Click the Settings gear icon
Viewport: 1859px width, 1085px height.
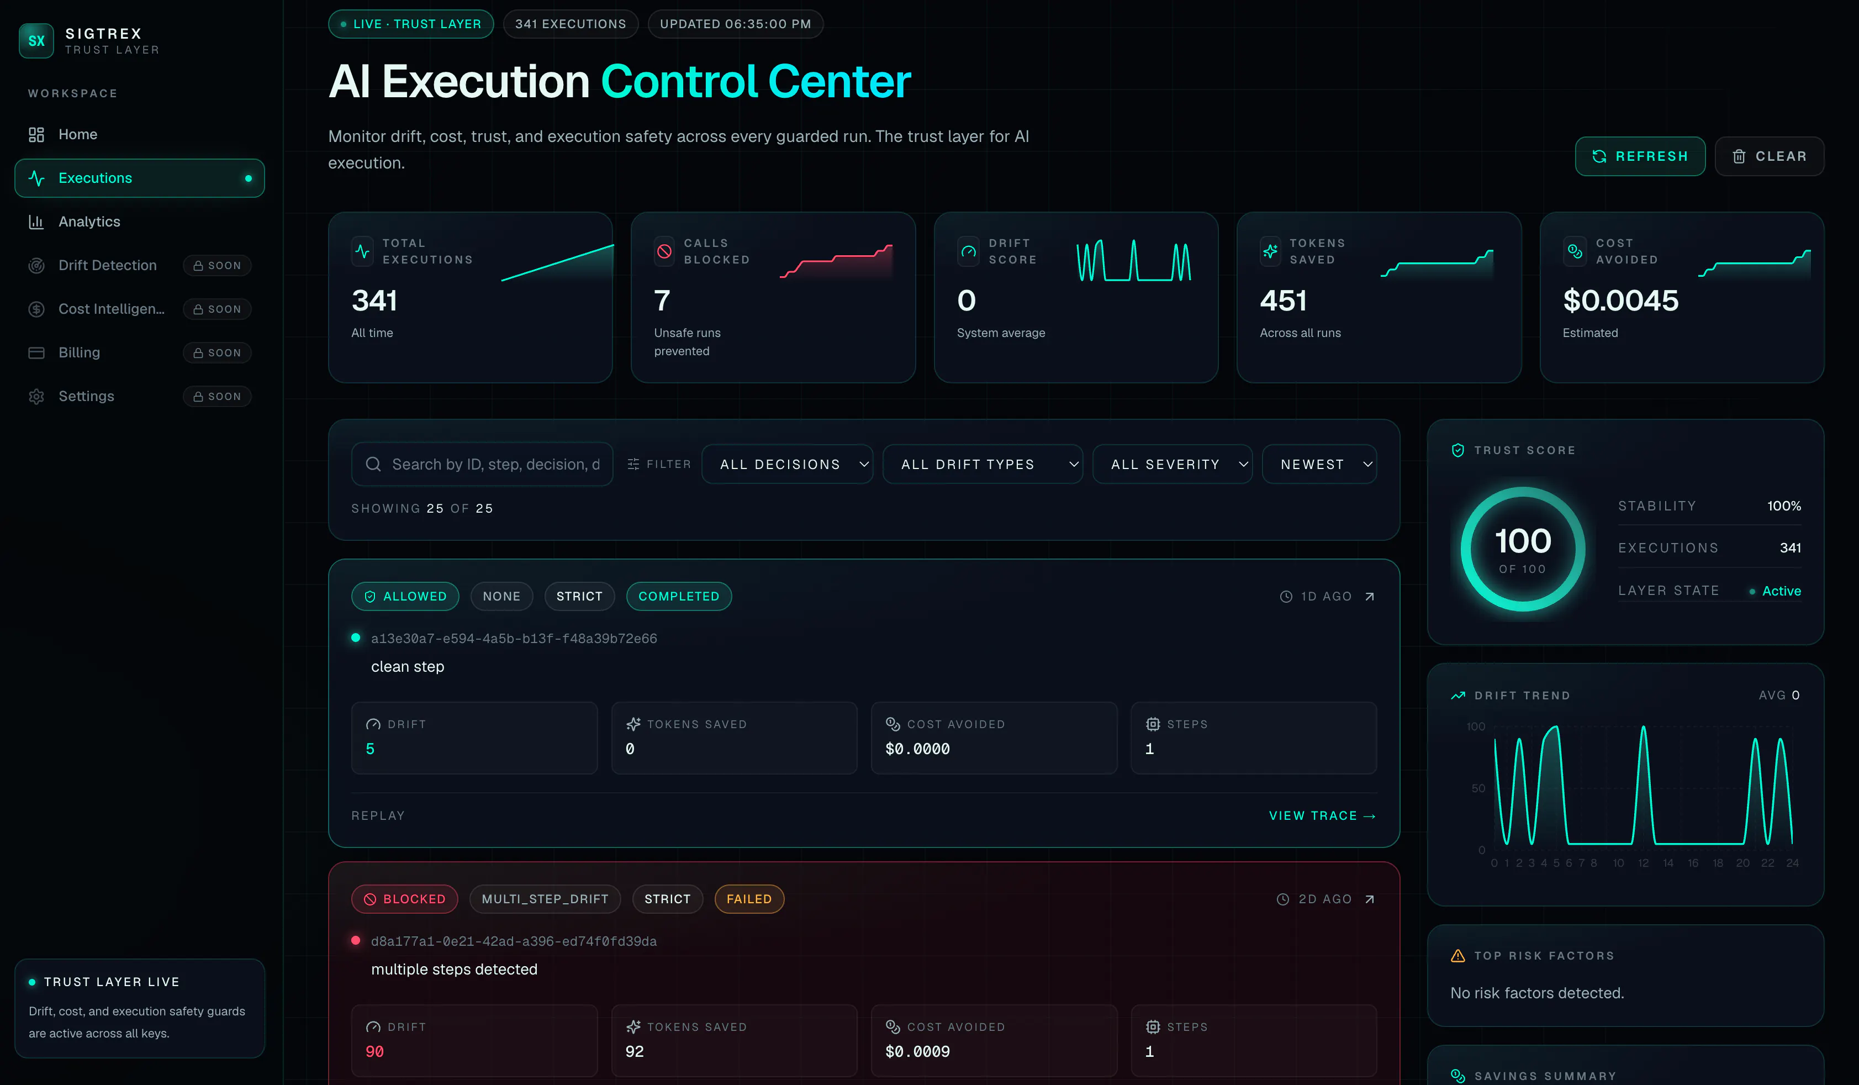click(36, 396)
